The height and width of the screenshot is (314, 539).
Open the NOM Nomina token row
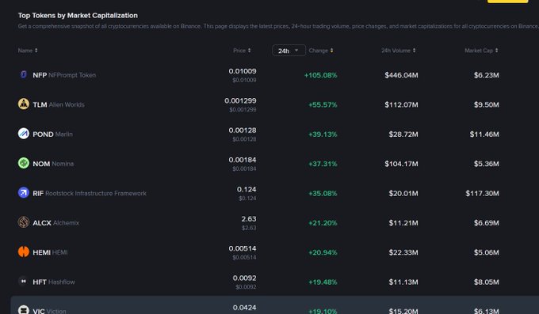275,164
